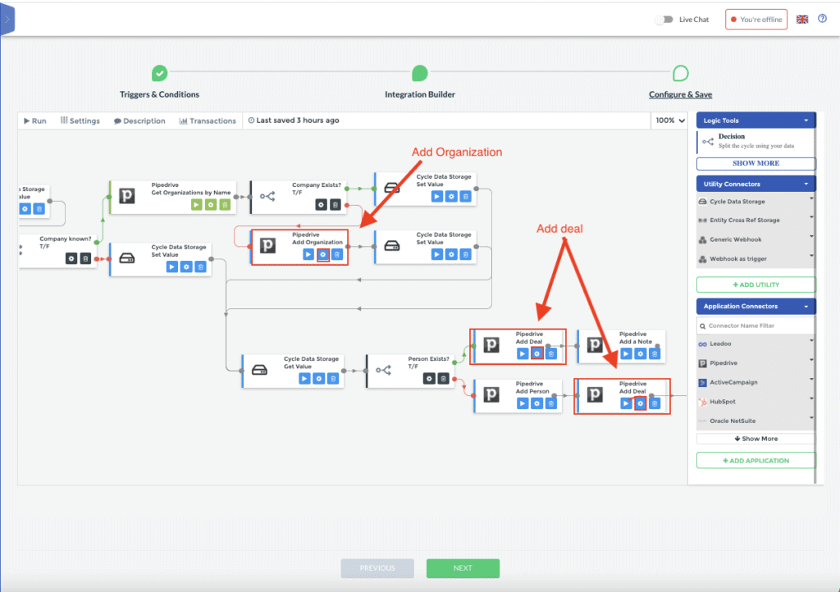Click Show More under Application Connectors
This screenshot has width=840, height=592.
[x=756, y=439]
